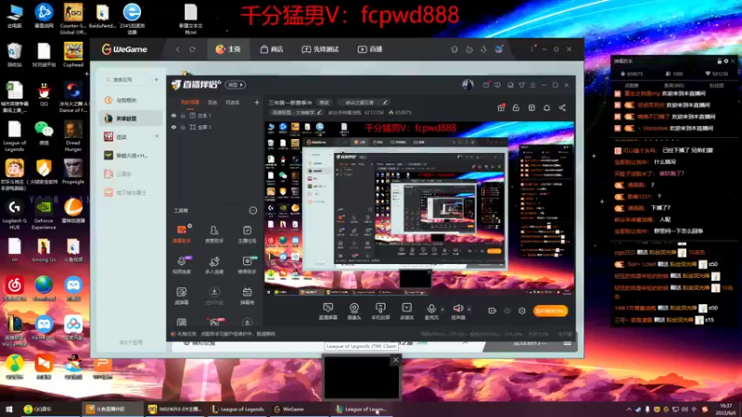Open the Danmaku assistant tool in toolbox
742x417 pixels.
click(x=181, y=234)
